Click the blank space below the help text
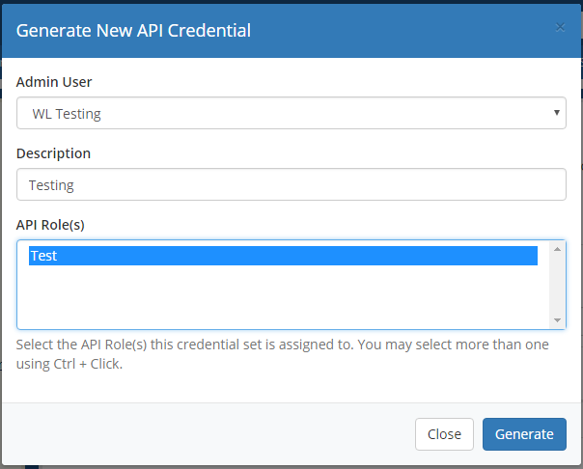This screenshot has height=469, width=583. pos(291,388)
